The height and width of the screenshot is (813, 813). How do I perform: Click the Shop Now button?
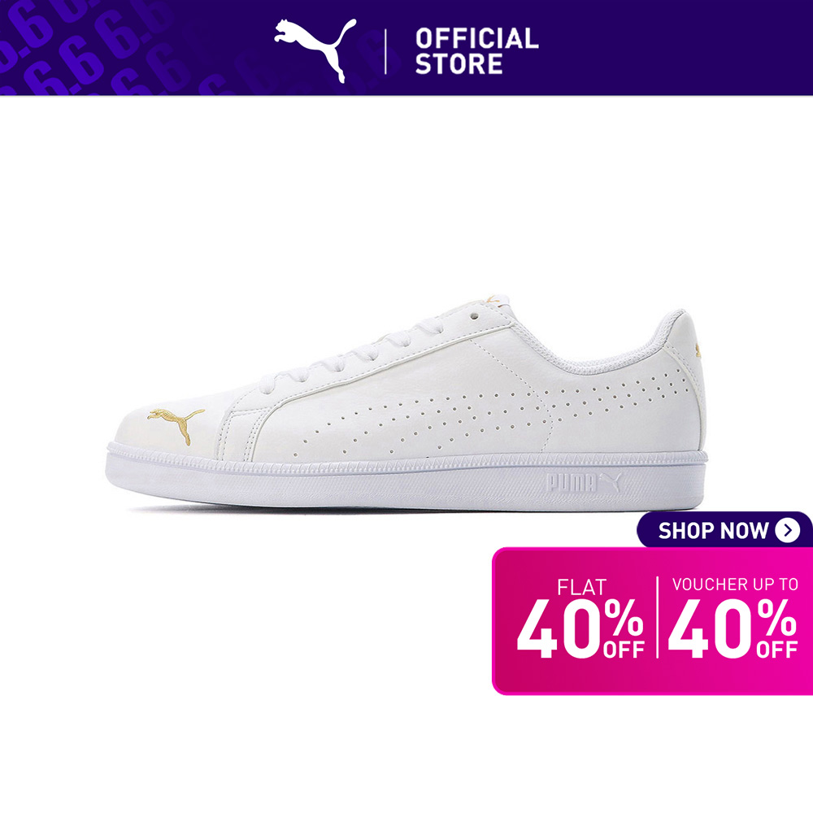pyautogui.click(x=725, y=530)
